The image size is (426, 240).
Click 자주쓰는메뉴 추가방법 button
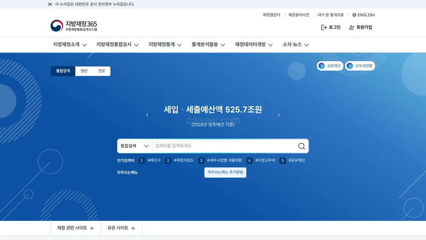pyautogui.click(x=225, y=172)
